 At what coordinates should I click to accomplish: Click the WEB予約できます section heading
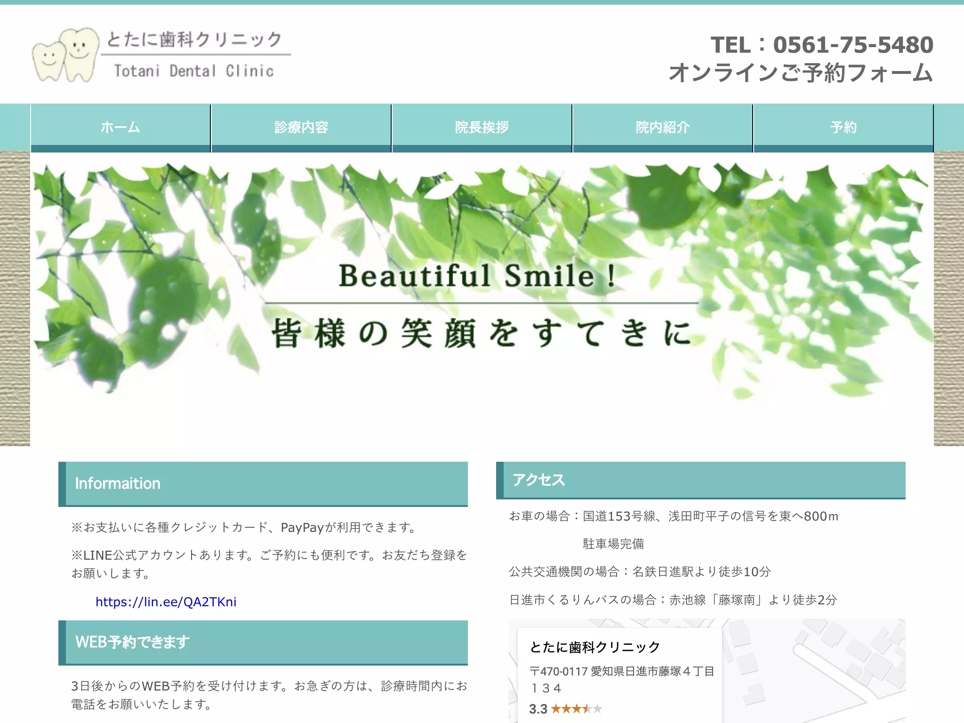pyautogui.click(x=263, y=643)
